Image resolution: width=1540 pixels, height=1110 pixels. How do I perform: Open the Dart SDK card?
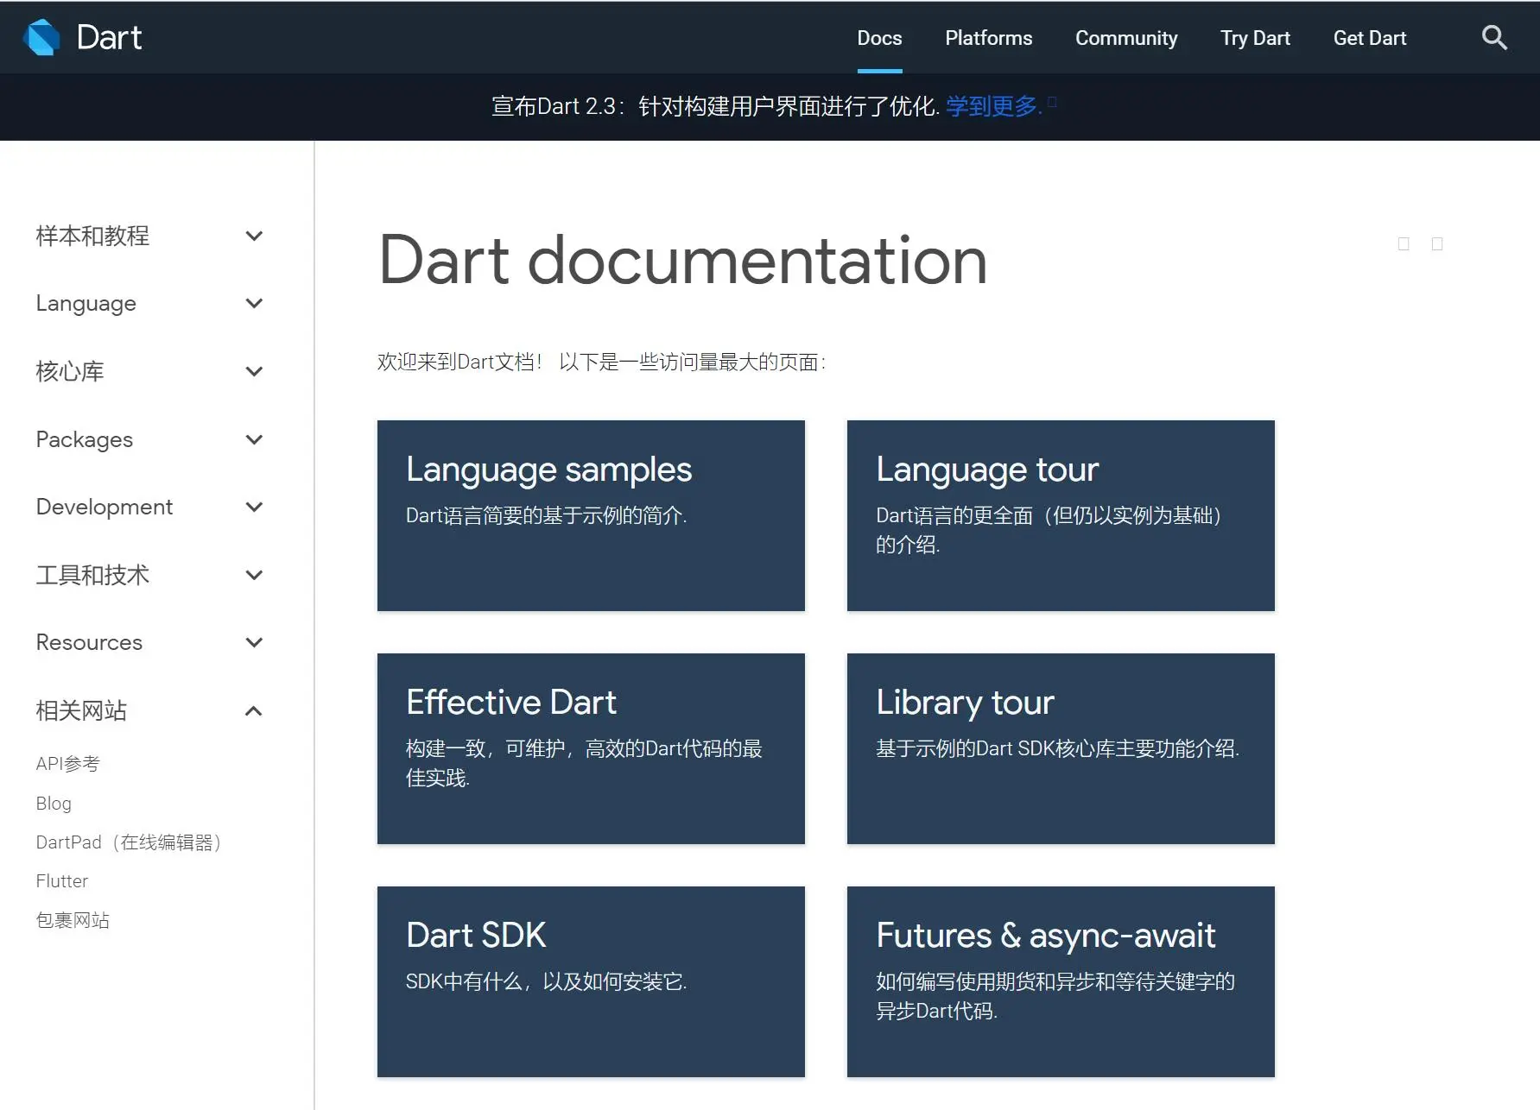coord(591,981)
